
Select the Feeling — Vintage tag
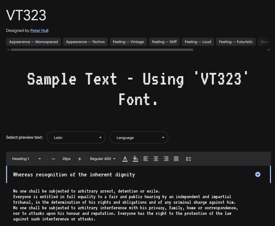[x=128, y=42]
